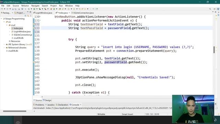220x124 pixels.
Task: Expand the Referenced Libraries node
Action: [x=4, y=48]
